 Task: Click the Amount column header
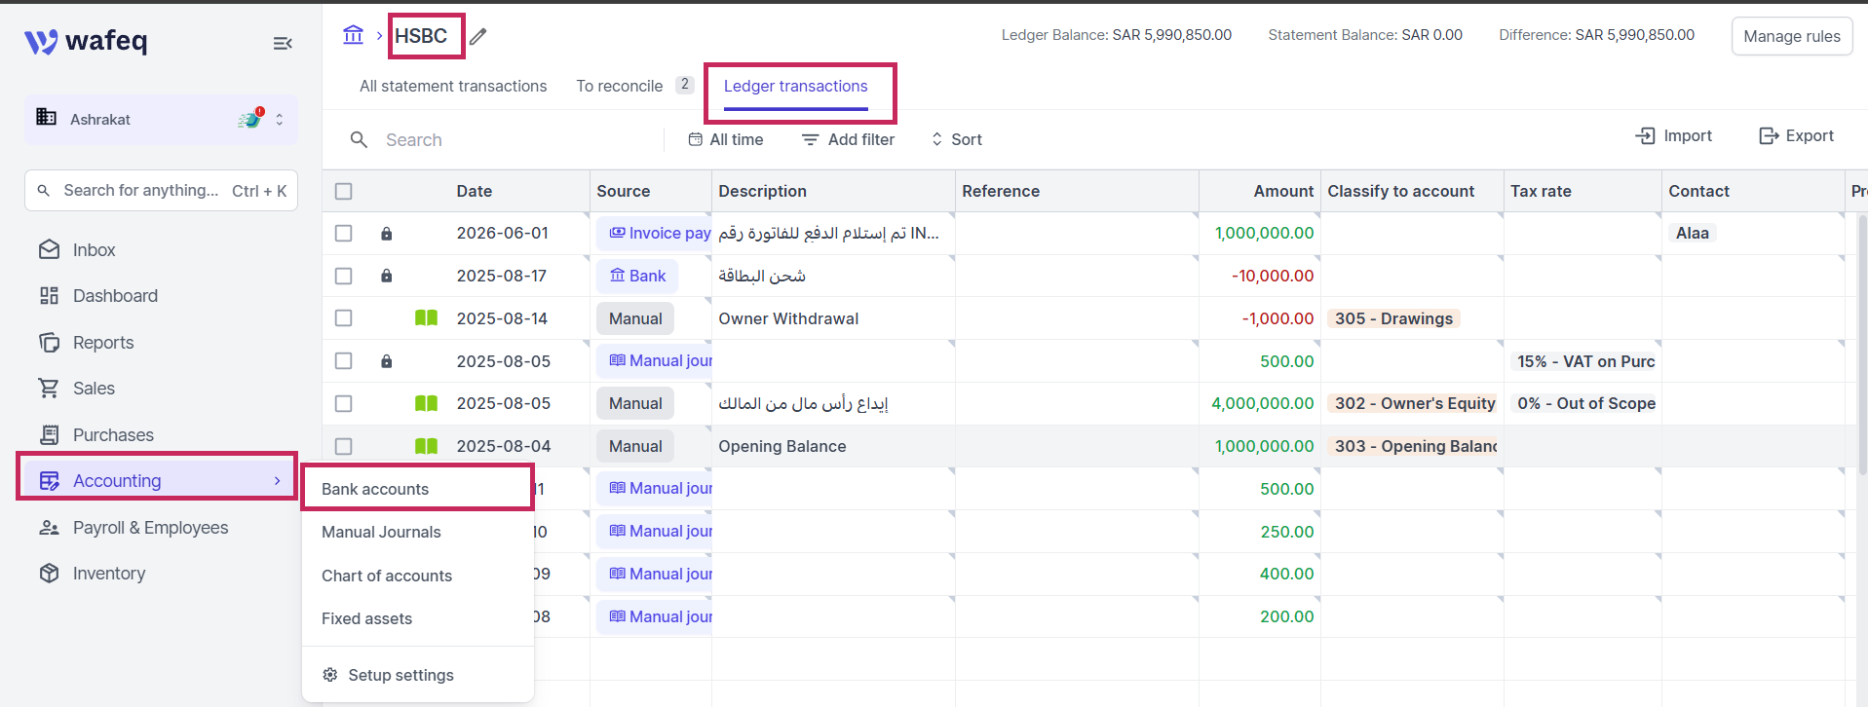pos(1283,192)
